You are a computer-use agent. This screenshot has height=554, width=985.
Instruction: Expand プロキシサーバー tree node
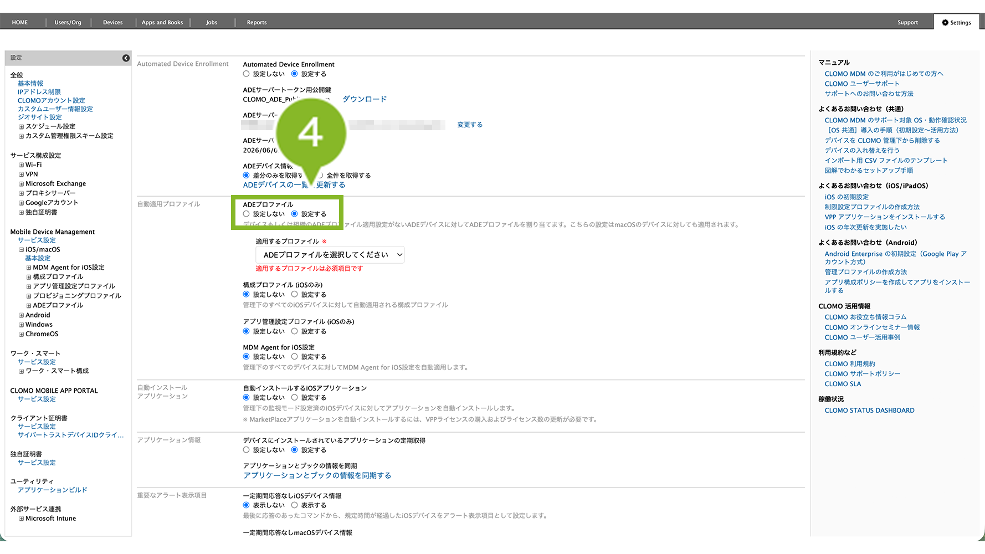tap(22, 193)
